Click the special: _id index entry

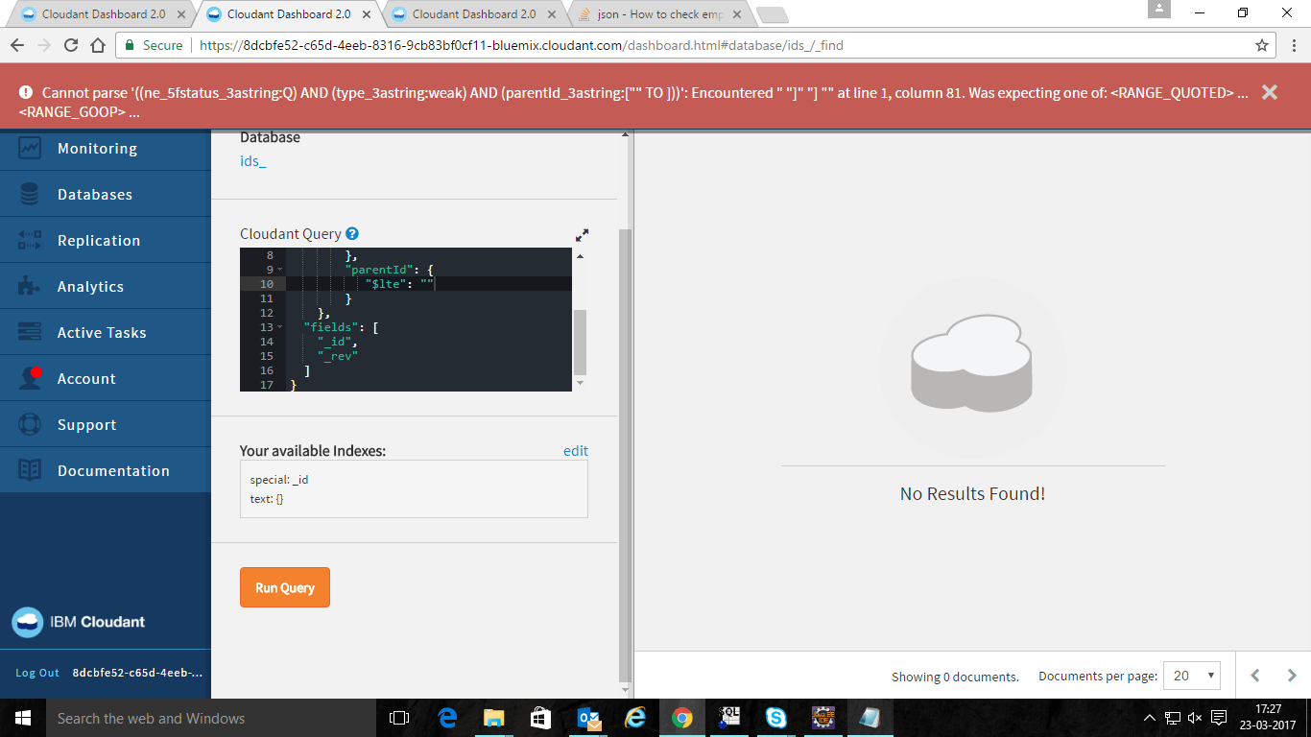click(279, 479)
